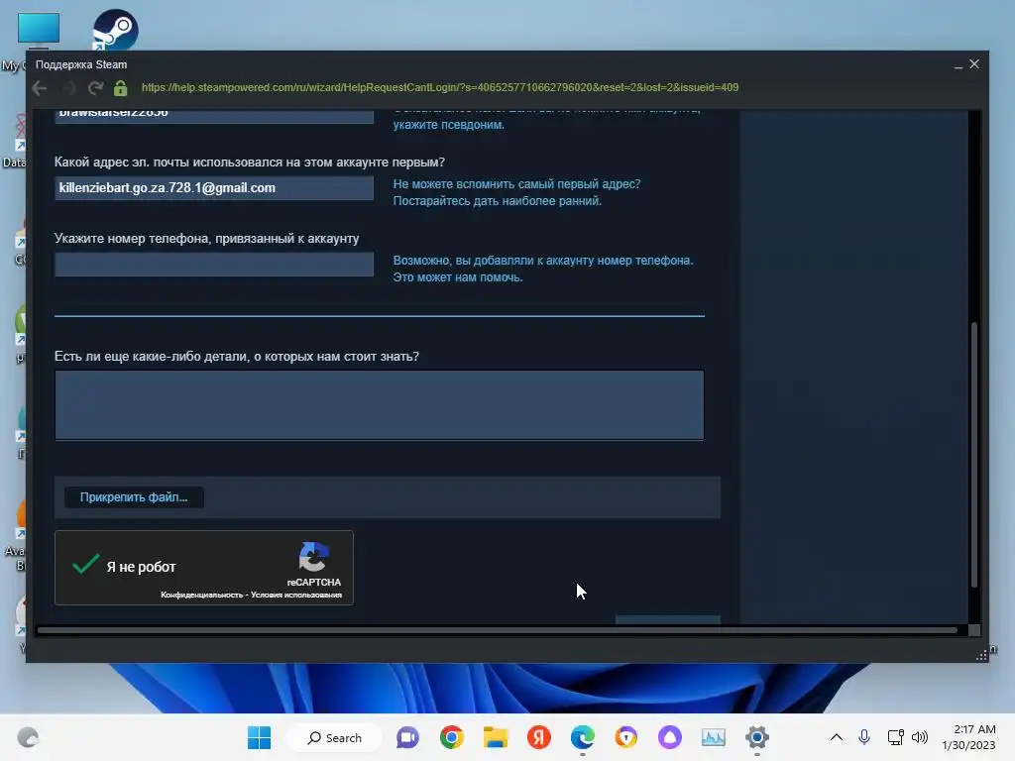The width and height of the screenshot is (1015, 761).
Task: Click the taskbar Search box
Action: [335, 737]
